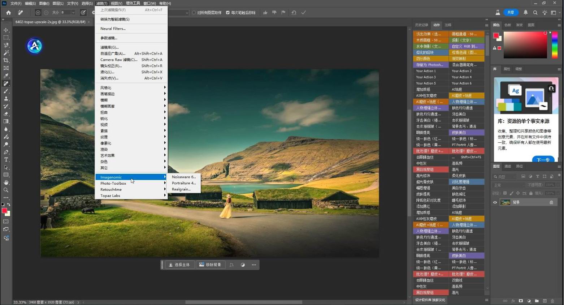Screen dimensions: 564x305
Task: Click the Add to selection plus icon
Action: (x=38, y=13)
